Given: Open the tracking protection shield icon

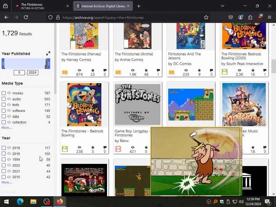Looking at the screenshot, I should 50,18.
